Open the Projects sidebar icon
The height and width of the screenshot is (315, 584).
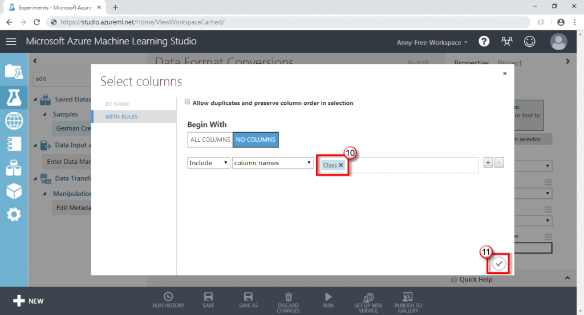(x=14, y=72)
